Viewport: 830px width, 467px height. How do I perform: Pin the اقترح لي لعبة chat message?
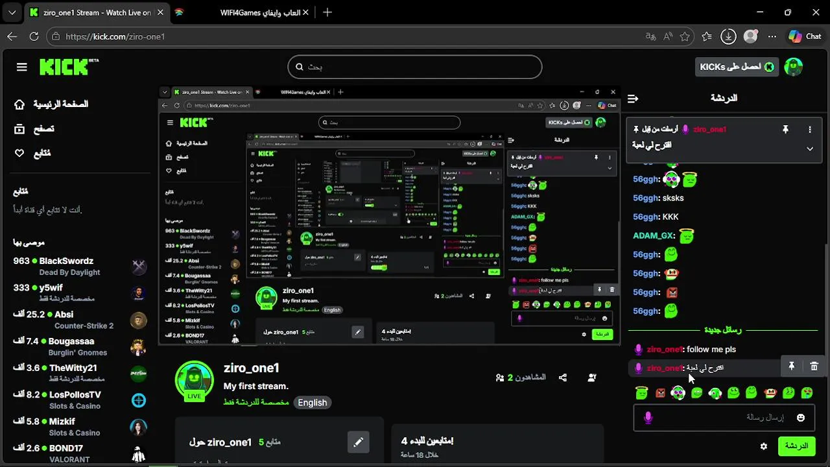point(792,366)
